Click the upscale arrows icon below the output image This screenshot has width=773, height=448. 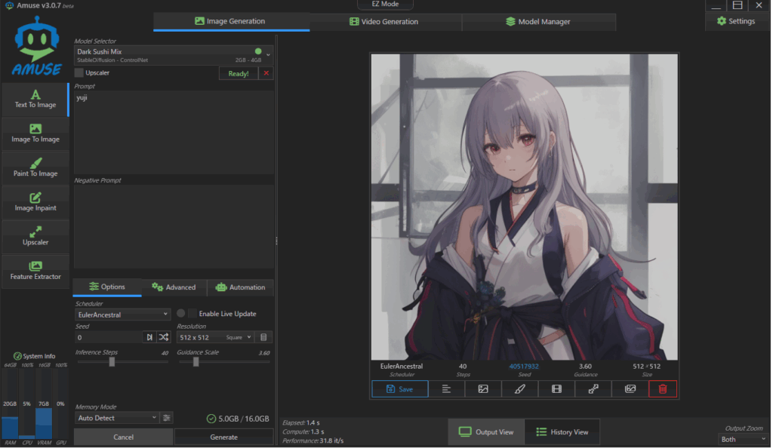click(x=593, y=388)
